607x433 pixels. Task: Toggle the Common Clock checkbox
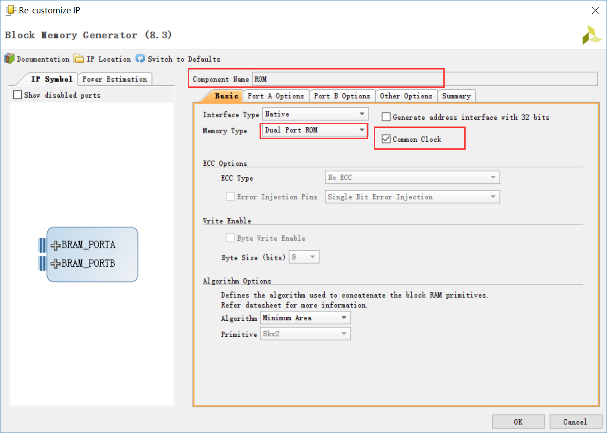[386, 139]
